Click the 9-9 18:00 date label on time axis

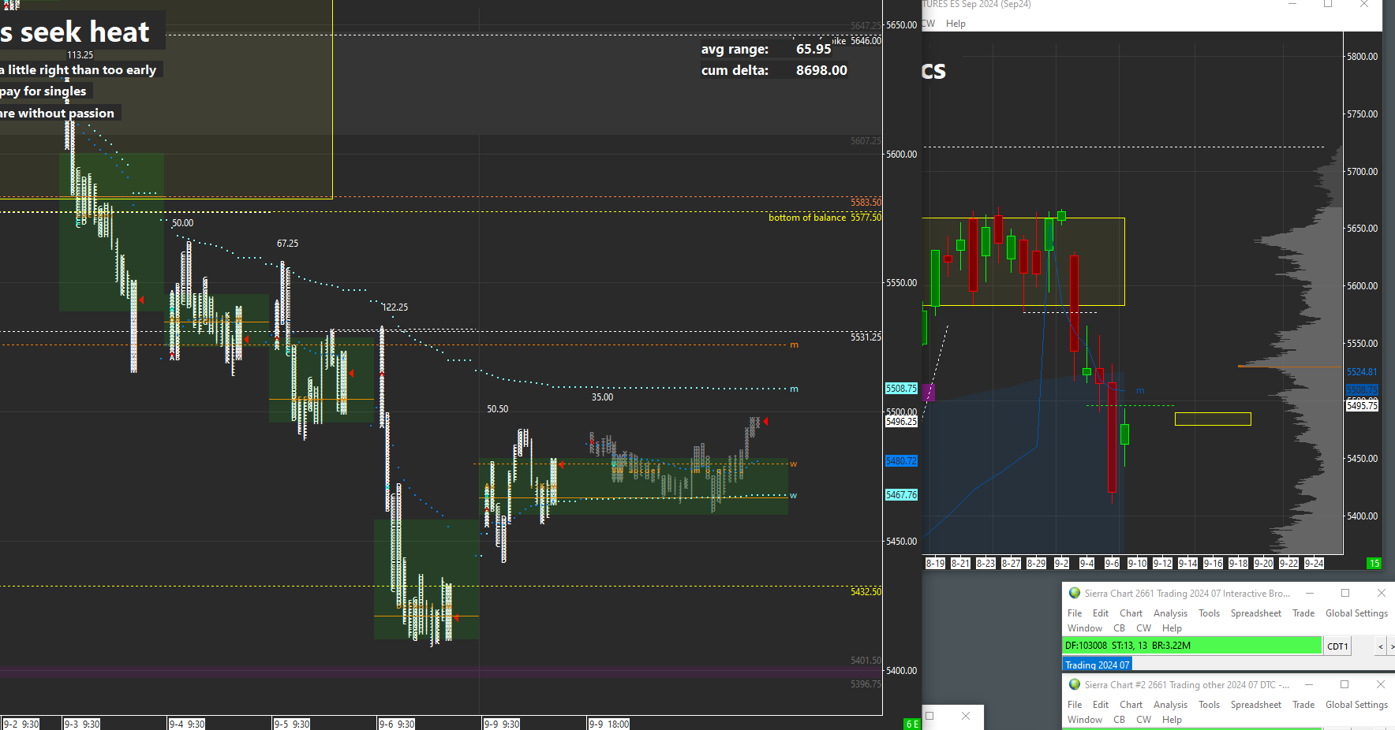pos(609,724)
